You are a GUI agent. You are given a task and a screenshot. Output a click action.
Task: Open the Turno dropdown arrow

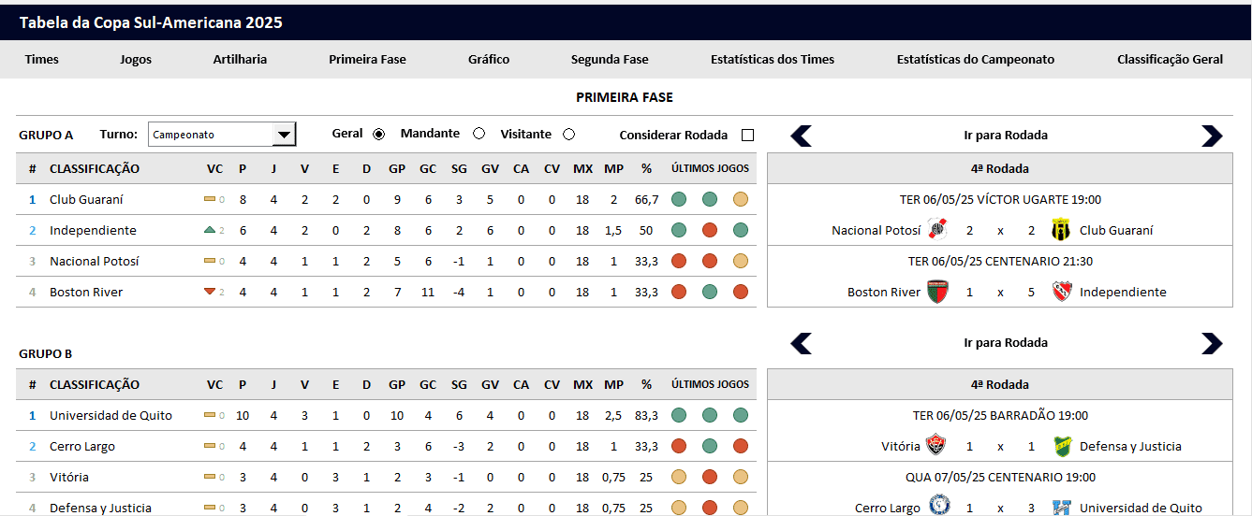pos(284,135)
